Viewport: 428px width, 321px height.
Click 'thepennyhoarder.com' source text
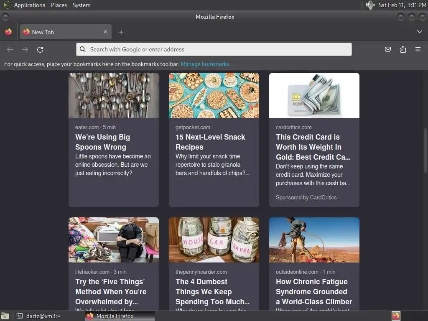point(201,272)
